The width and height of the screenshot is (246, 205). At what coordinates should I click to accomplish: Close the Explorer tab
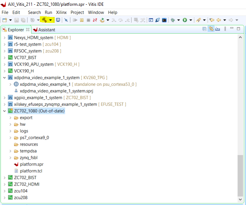pyautogui.click(x=28, y=29)
